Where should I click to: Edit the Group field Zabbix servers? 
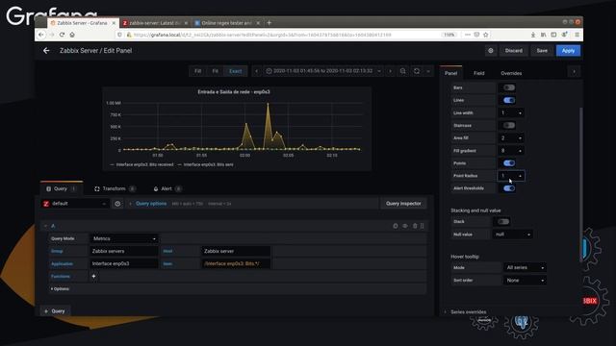(x=124, y=251)
